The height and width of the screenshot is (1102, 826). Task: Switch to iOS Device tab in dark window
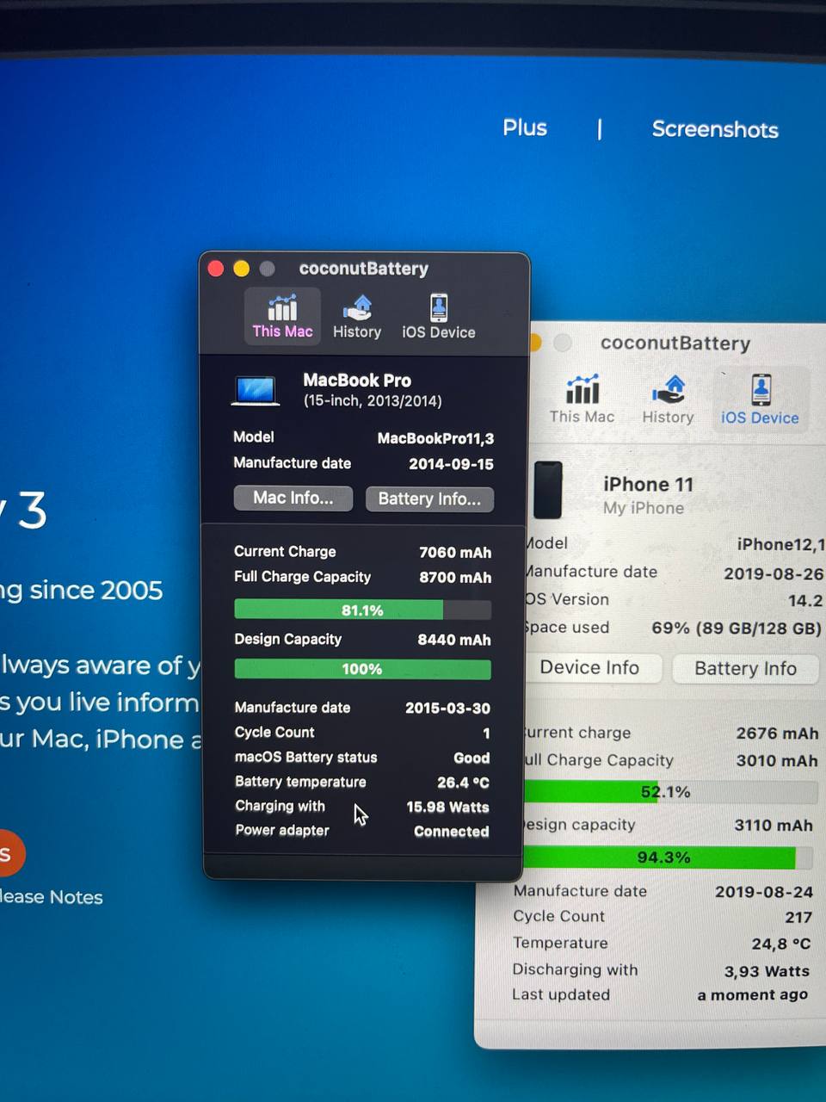[438, 316]
